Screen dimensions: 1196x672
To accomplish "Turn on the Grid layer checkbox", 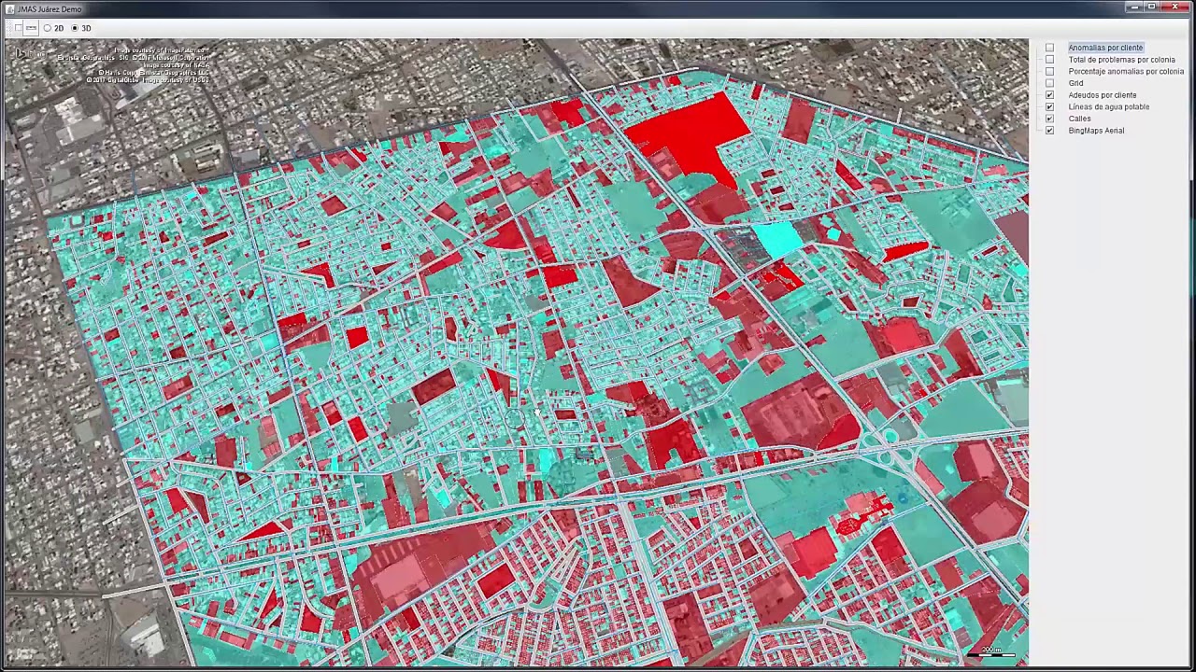I will [x=1049, y=83].
